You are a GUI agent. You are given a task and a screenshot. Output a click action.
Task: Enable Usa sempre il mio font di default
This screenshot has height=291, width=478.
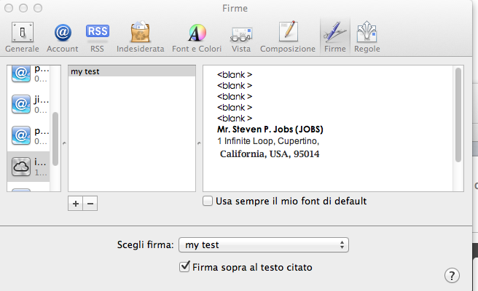coord(208,201)
